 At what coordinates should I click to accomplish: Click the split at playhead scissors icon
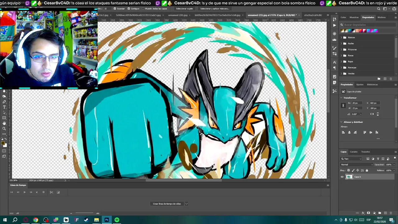(x=51, y=192)
